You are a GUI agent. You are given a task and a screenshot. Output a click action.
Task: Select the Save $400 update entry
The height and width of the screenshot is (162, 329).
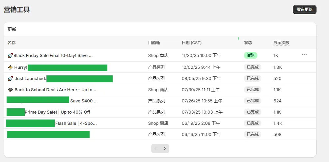[84, 101]
